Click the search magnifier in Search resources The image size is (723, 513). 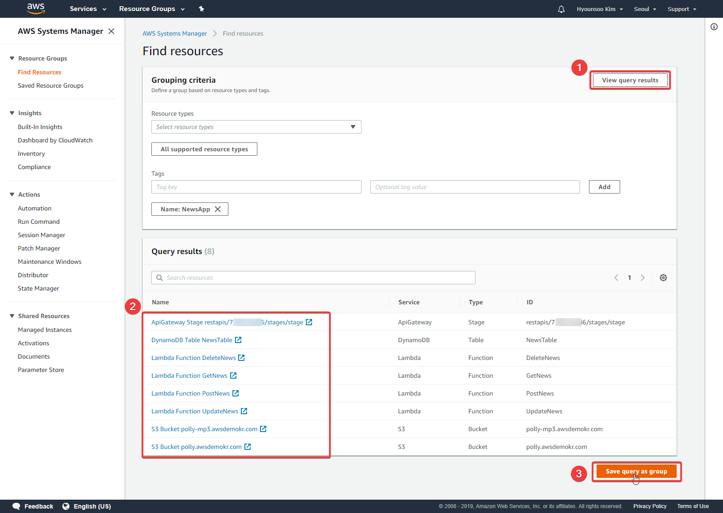159,278
